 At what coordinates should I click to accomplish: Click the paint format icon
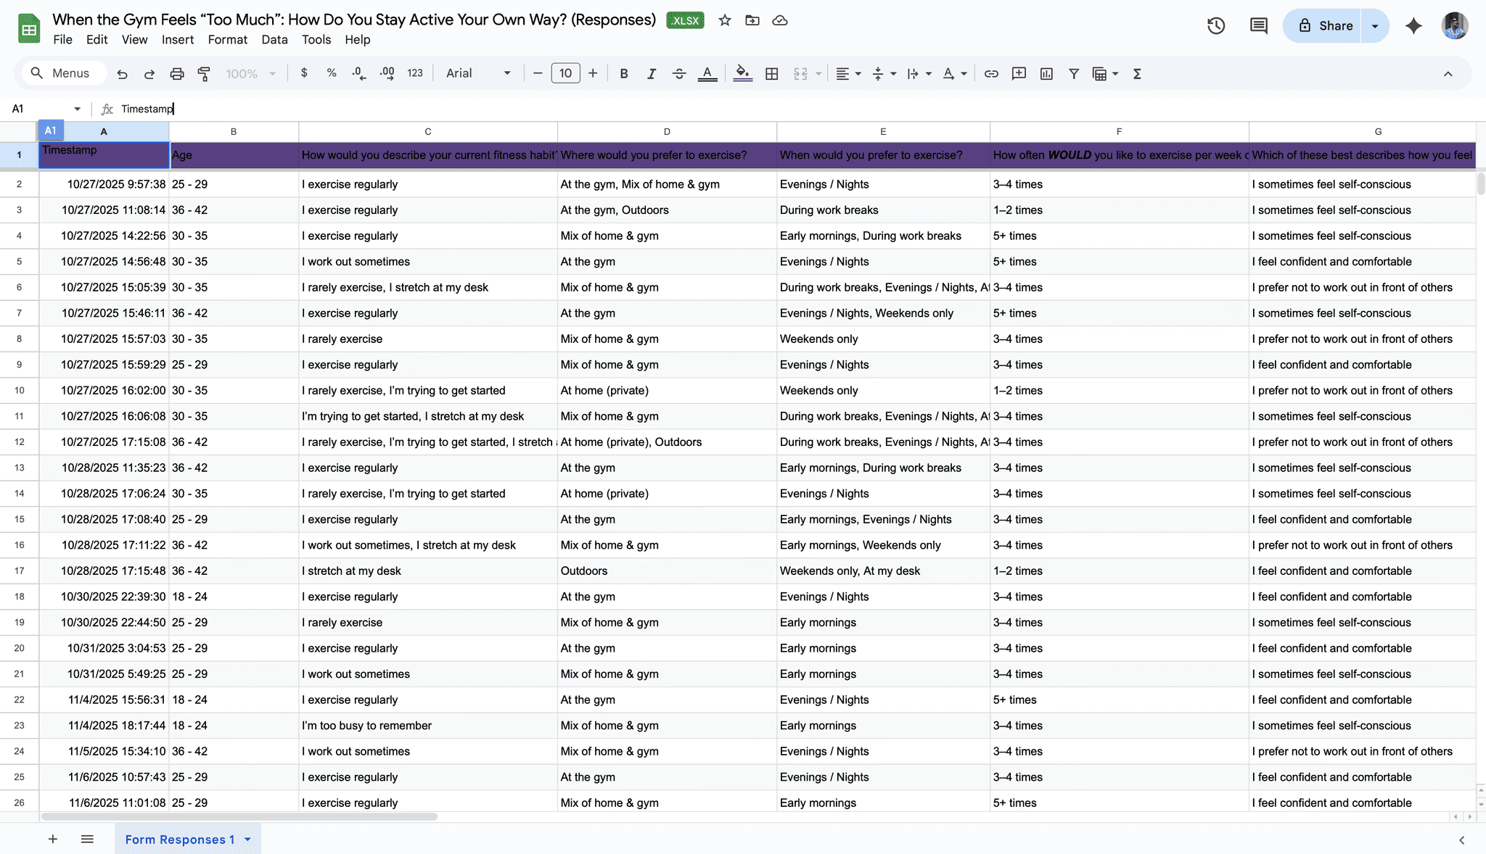pyautogui.click(x=204, y=73)
